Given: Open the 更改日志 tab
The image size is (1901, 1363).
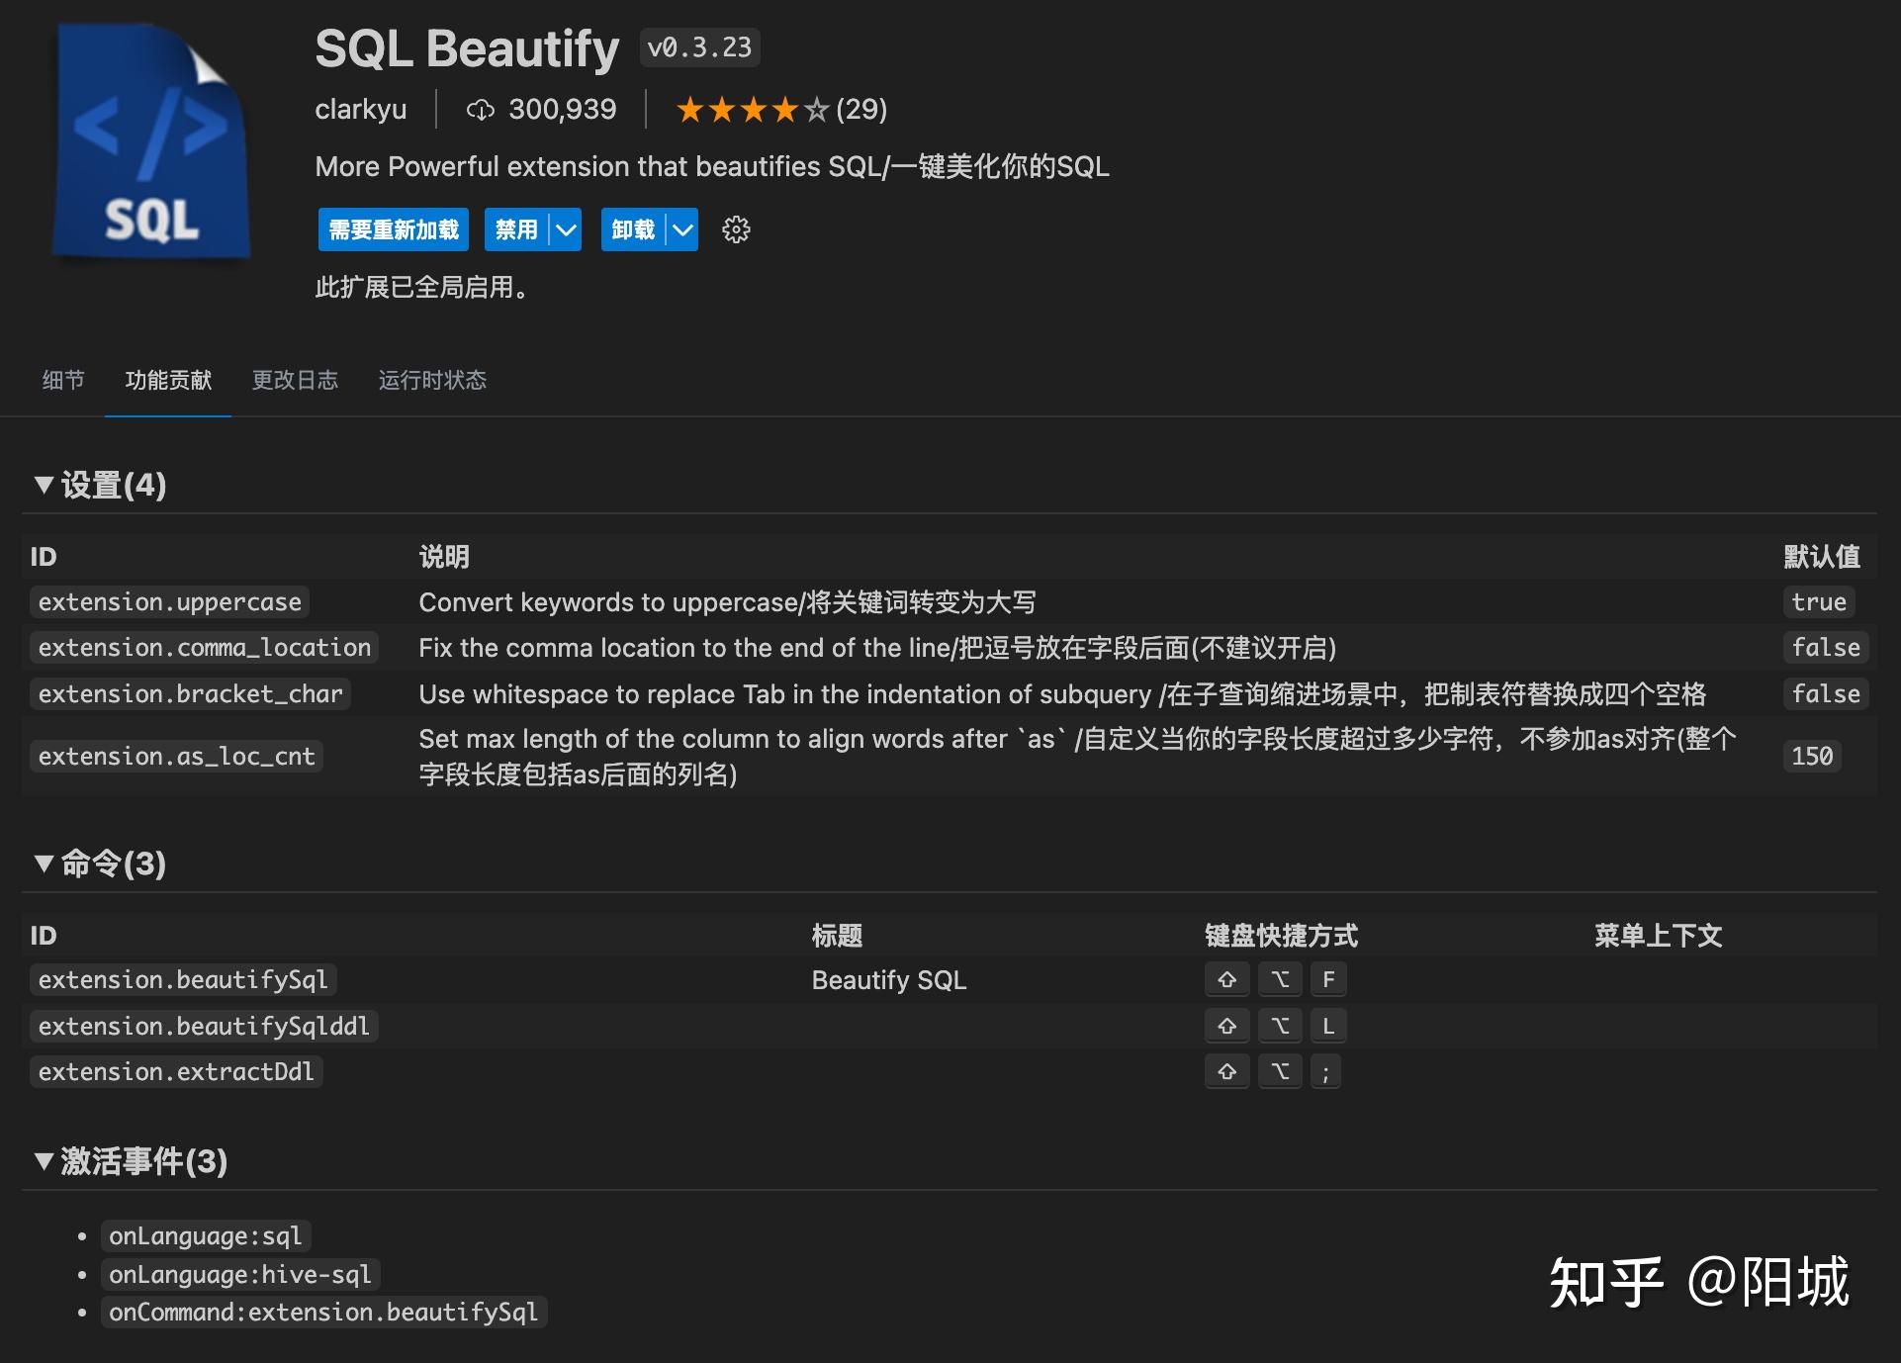Looking at the screenshot, I should (296, 381).
